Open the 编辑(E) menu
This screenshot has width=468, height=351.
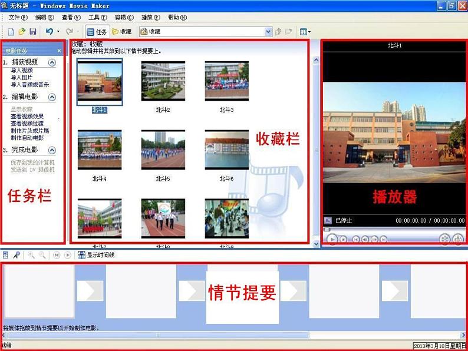(45, 18)
